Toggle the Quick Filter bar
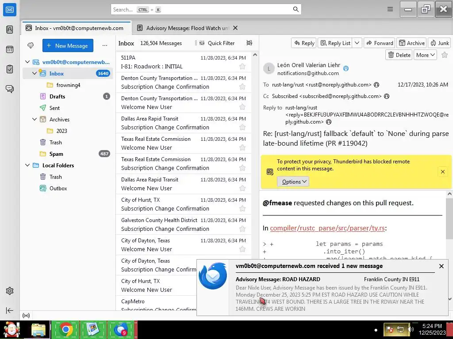 pyautogui.click(x=217, y=43)
